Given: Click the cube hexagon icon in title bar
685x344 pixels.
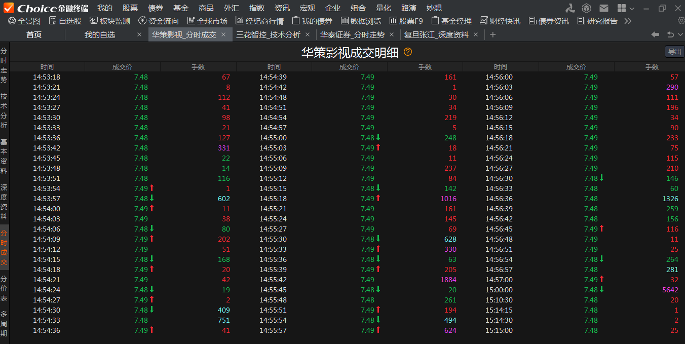Looking at the screenshot, I should [x=586, y=8].
